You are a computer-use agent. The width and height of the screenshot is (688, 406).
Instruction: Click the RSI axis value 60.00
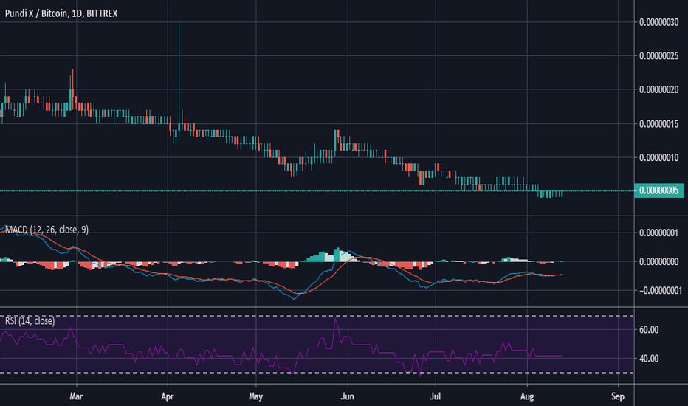[x=649, y=330]
